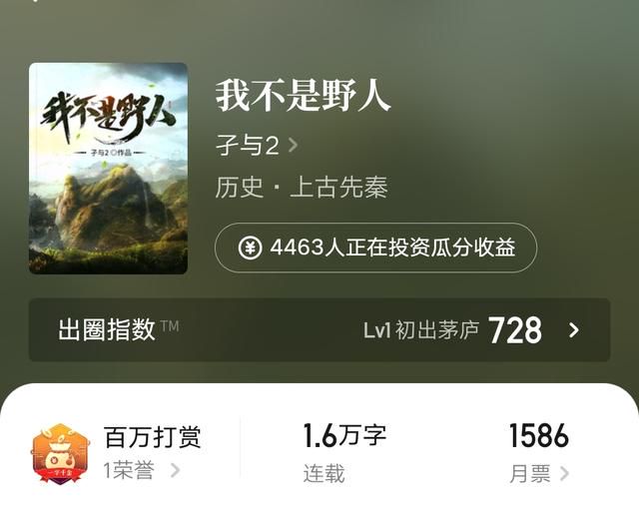Select the book title 我不是野人
This screenshot has height=508, width=639.
click(x=304, y=96)
